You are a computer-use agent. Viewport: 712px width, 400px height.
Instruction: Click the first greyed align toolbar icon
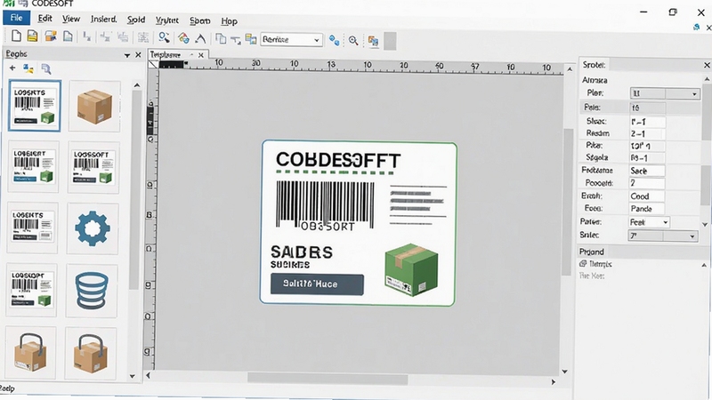(x=86, y=36)
